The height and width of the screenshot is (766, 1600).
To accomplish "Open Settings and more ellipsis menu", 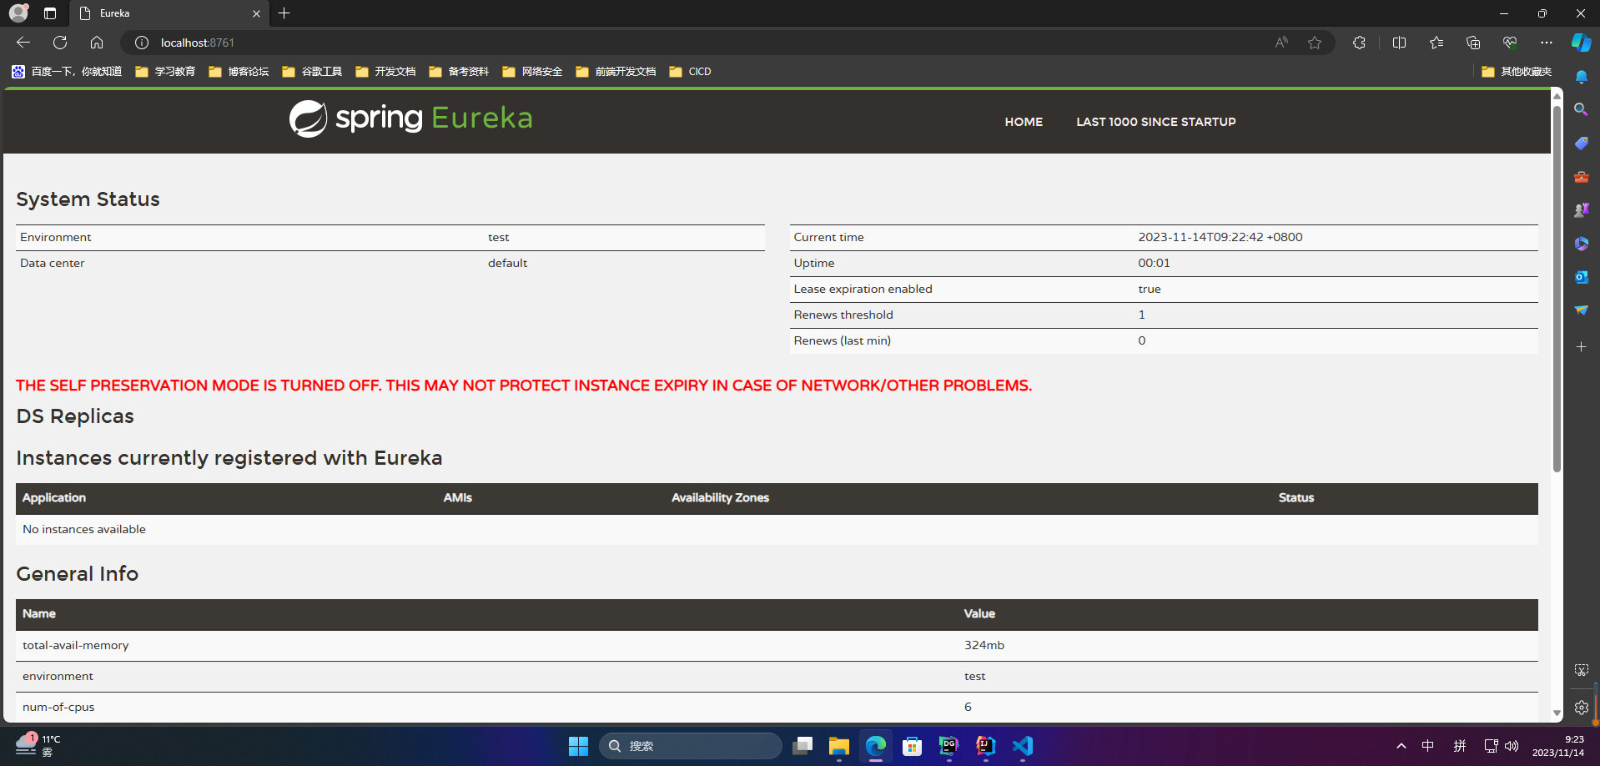I will pyautogui.click(x=1546, y=43).
